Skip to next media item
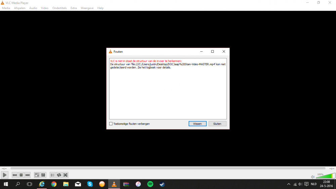 click(x=28, y=175)
